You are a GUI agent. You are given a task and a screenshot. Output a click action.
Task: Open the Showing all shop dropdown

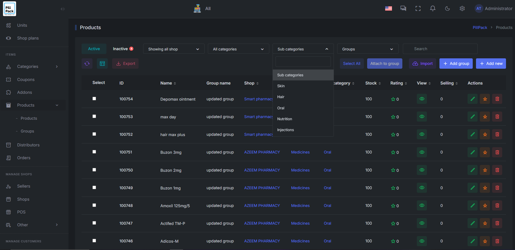(x=173, y=49)
